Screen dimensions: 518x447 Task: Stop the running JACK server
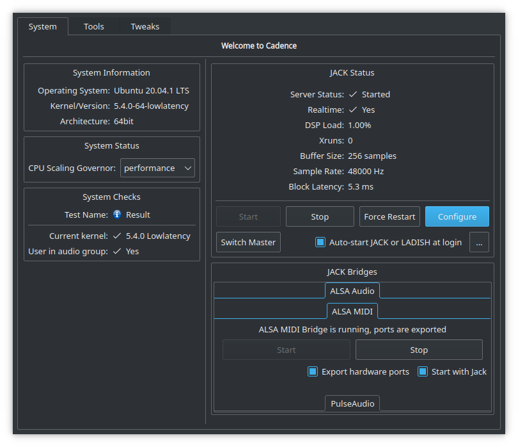pyautogui.click(x=319, y=216)
